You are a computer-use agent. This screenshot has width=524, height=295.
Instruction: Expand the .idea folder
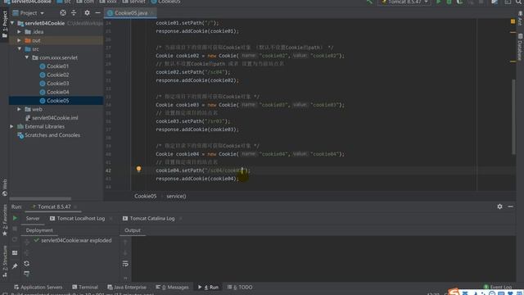pyautogui.click(x=20, y=32)
